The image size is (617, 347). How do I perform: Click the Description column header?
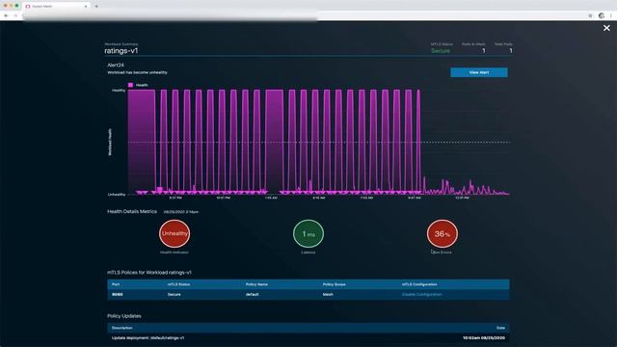click(122, 328)
